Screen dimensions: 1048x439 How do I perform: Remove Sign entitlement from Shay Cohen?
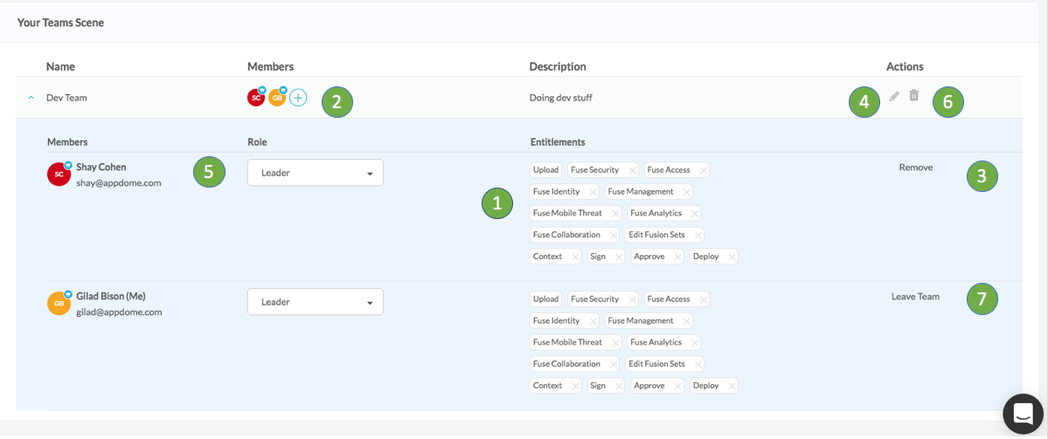tap(617, 257)
